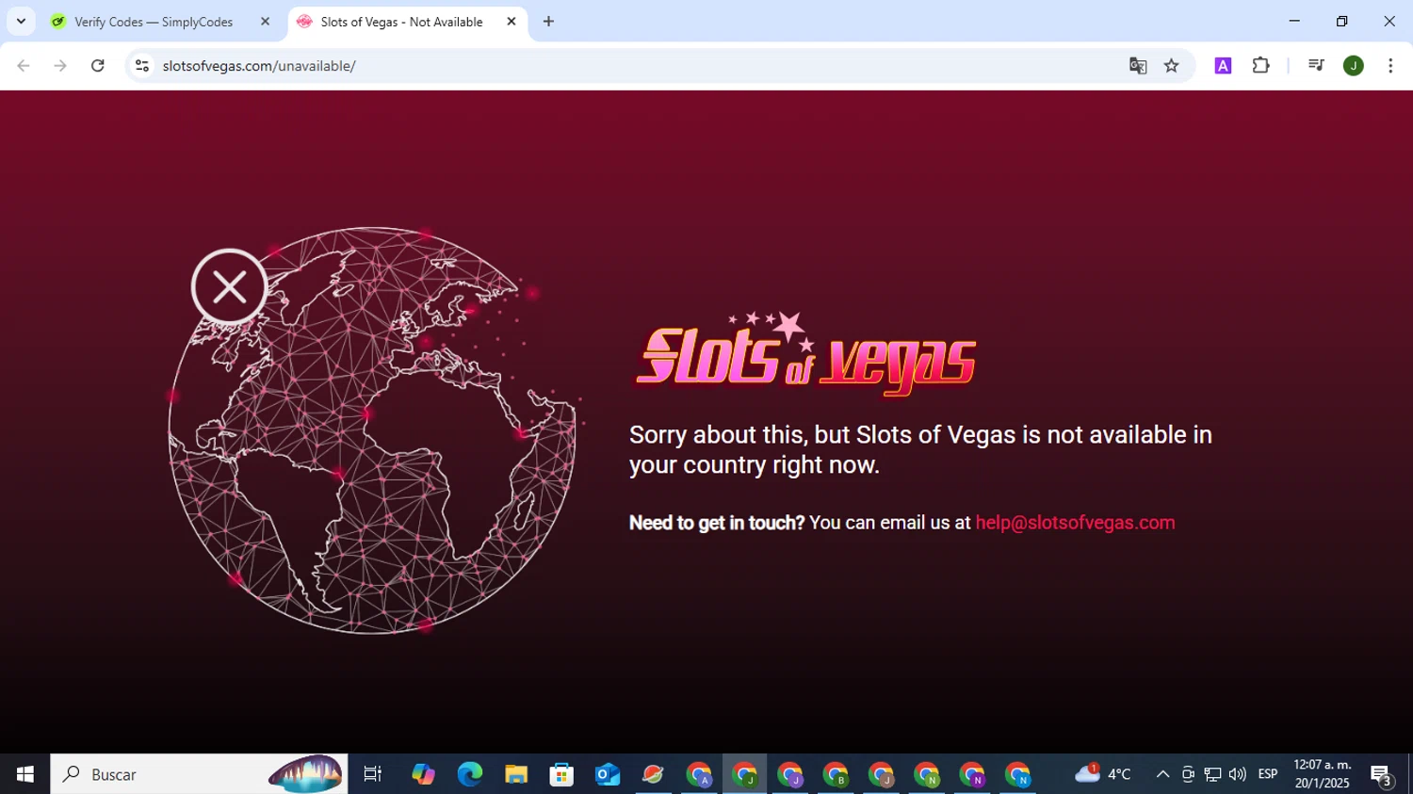Open a new browser tab
The image size is (1413, 794).
pos(548,22)
